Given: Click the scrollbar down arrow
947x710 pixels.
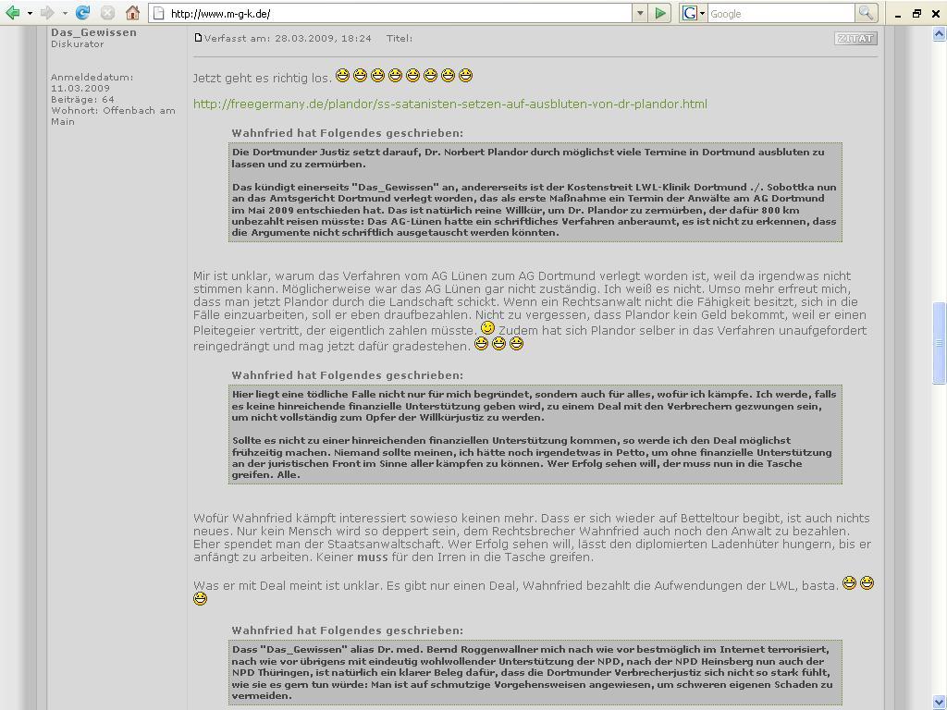Looking at the screenshot, I should click(x=940, y=703).
